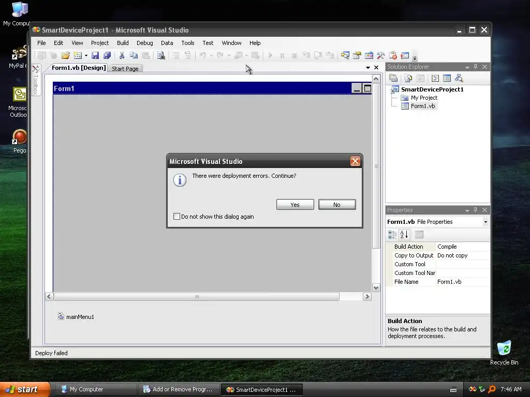
Task: Switch to Add or Remove Programs taskbar button
Action: (179, 389)
